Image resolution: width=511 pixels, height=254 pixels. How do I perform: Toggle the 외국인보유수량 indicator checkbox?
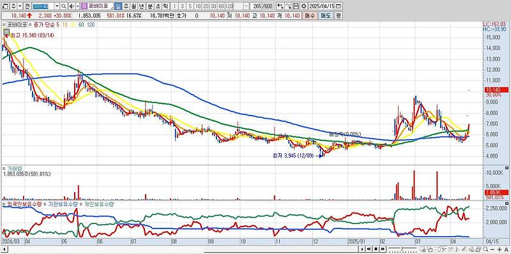click(4, 204)
